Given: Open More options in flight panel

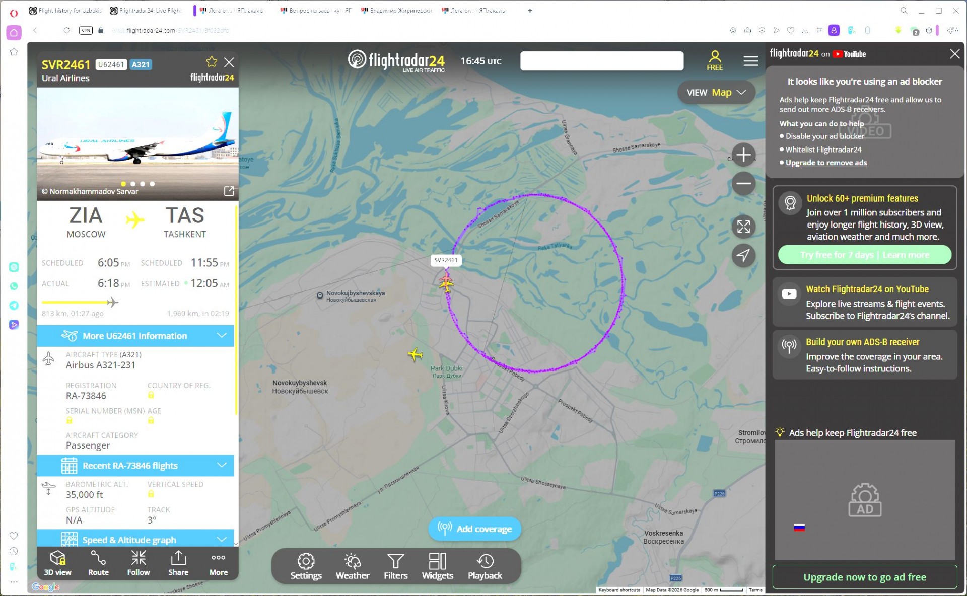Looking at the screenshot, I should [x=219, y=563].
